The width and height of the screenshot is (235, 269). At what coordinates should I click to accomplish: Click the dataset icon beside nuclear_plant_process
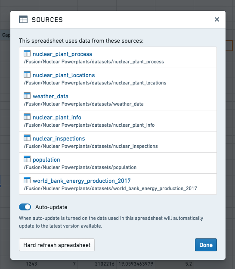pyautogui.click(x=27, y=53)
